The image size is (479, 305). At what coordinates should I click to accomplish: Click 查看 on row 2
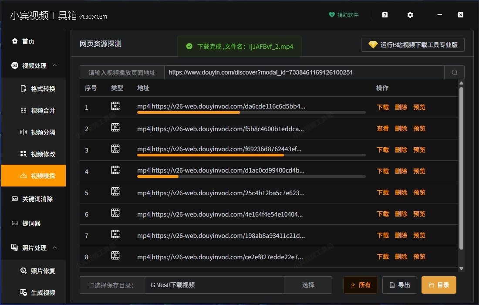pos(382,128)
